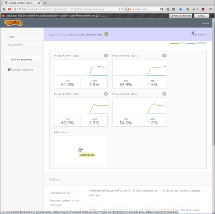Kill process #27987 with its X icon

click(106, 56)
